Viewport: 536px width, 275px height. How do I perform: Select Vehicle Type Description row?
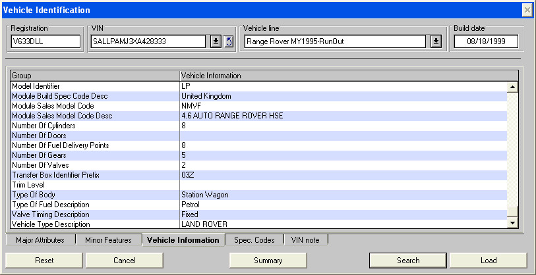tap(259, 224)
